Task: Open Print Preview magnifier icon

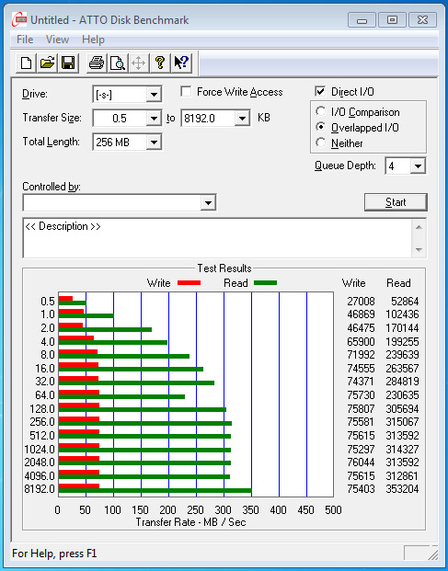Action: point(118,63)
